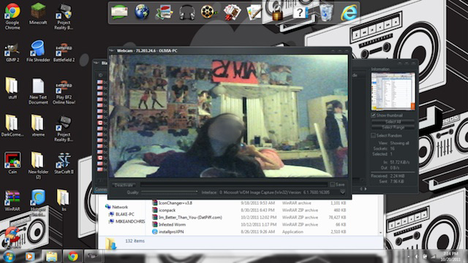Click the right scroll arrow beside the tabs
This screenshot has width=468, height=263.
[x=366, y=188]
